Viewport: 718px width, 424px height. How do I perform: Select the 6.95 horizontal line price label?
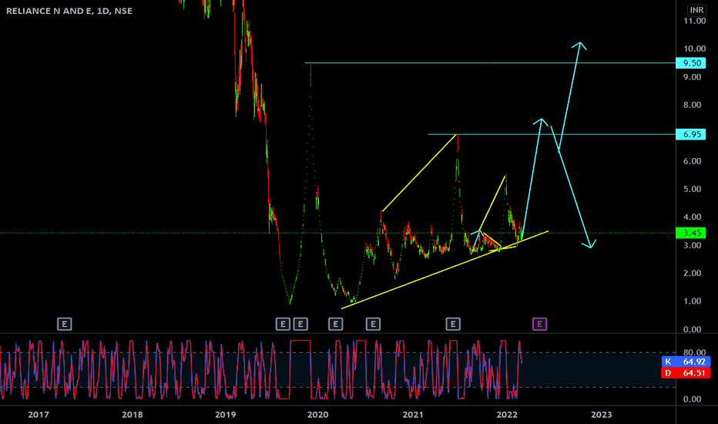tap(690, 134)
